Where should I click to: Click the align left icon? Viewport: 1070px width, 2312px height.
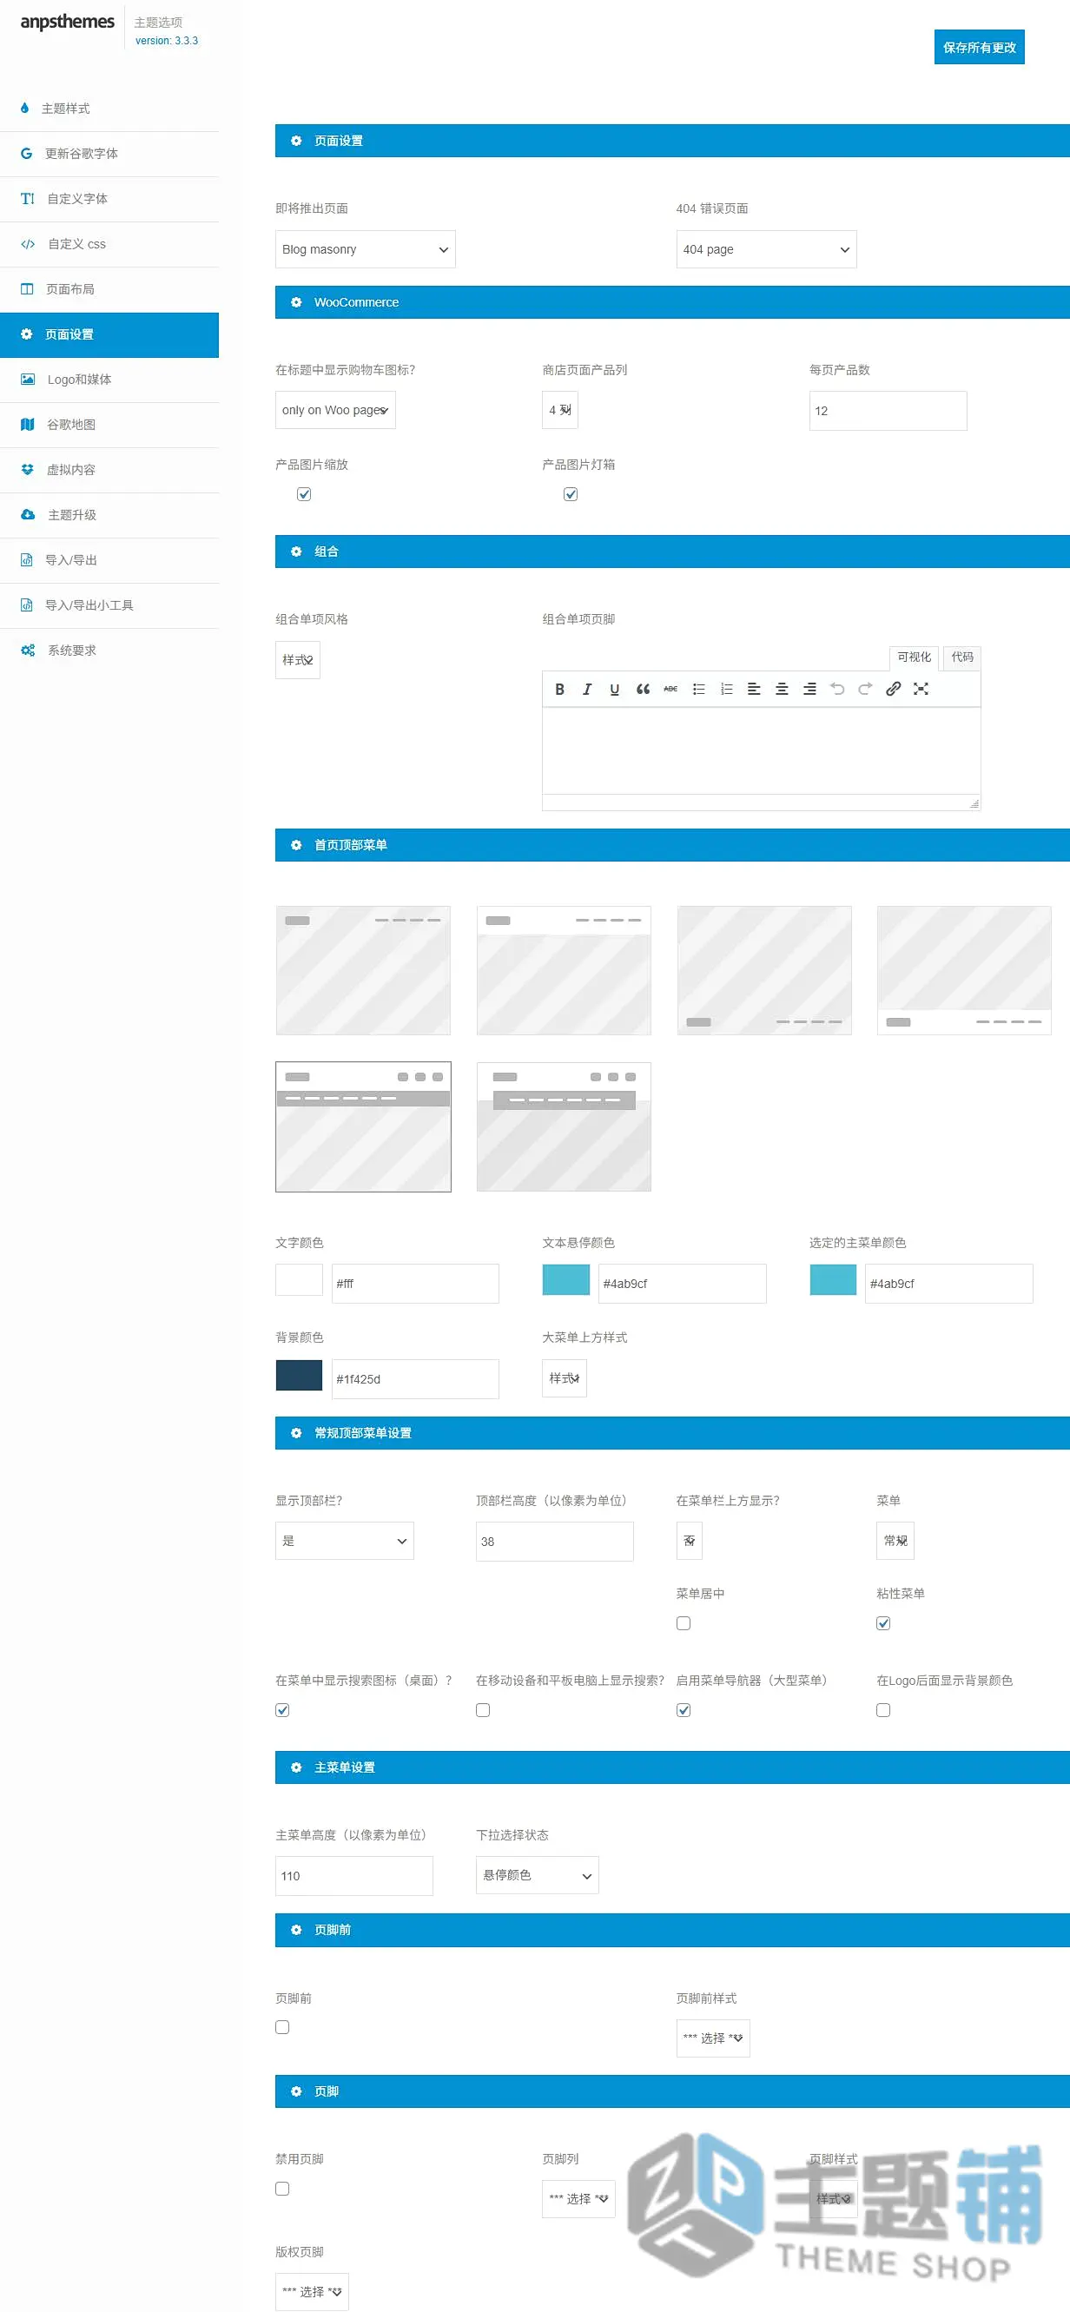click(754, 690)
